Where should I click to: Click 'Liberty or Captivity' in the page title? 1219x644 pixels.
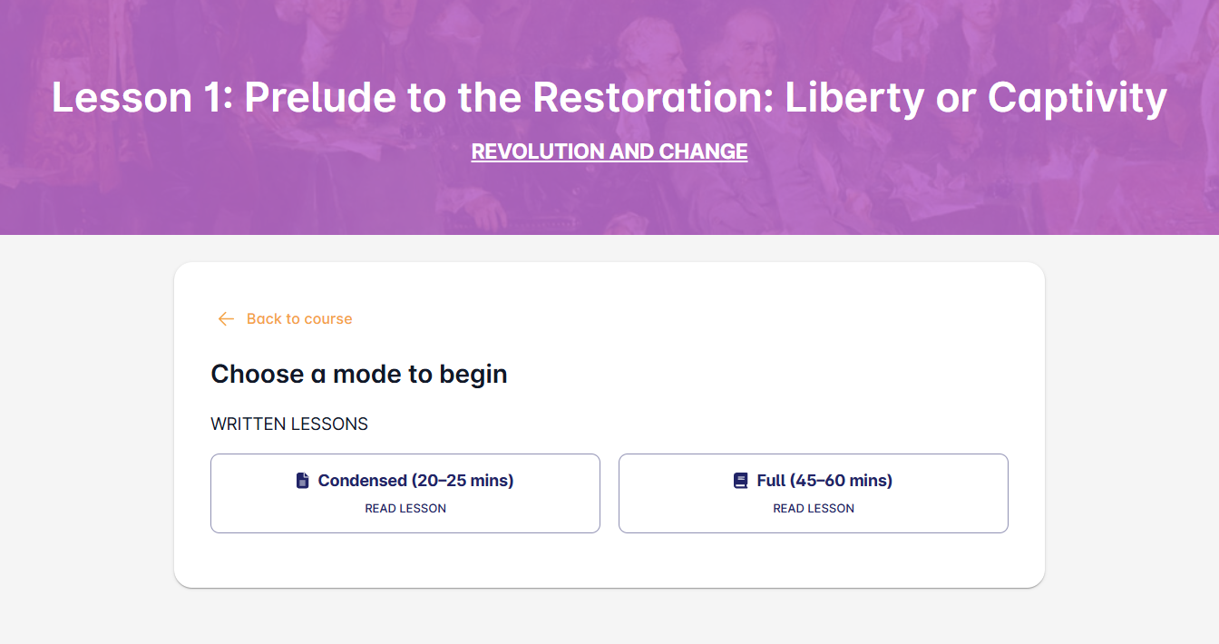(976, 98)
